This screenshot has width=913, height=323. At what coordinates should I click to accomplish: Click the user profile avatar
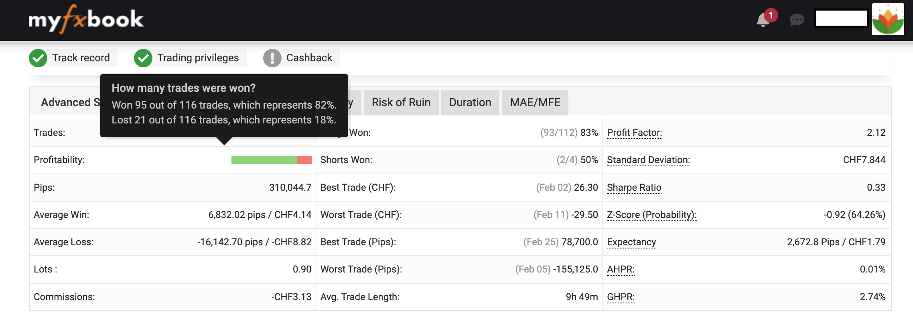pyautogui.click(x=888, y=19)
